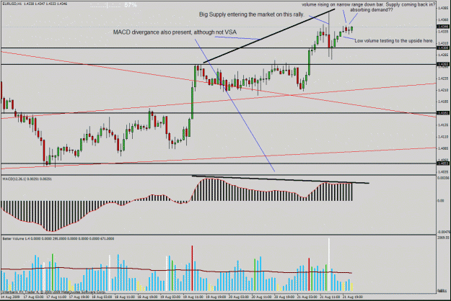Click the 18 Aug 11:00 time label
The height and width of the screenshot is (301, 451).
point(125,297)
